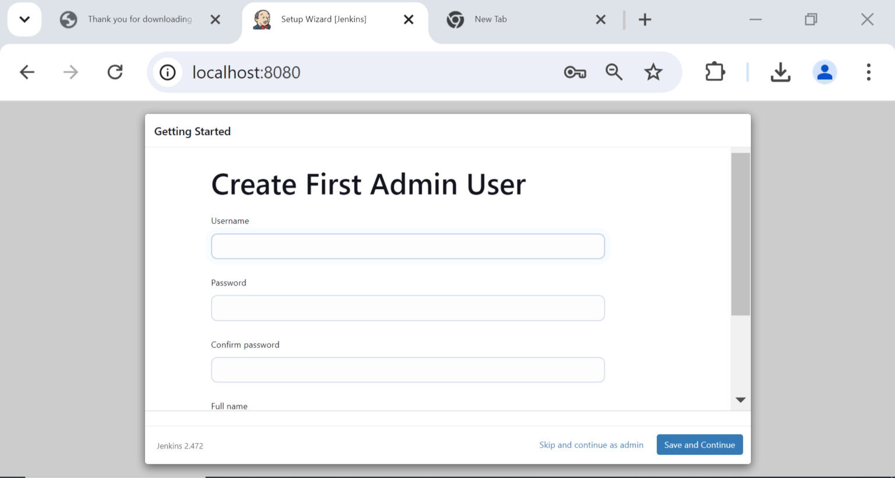
Task: Click into the Password field
Action: (407, 308)
